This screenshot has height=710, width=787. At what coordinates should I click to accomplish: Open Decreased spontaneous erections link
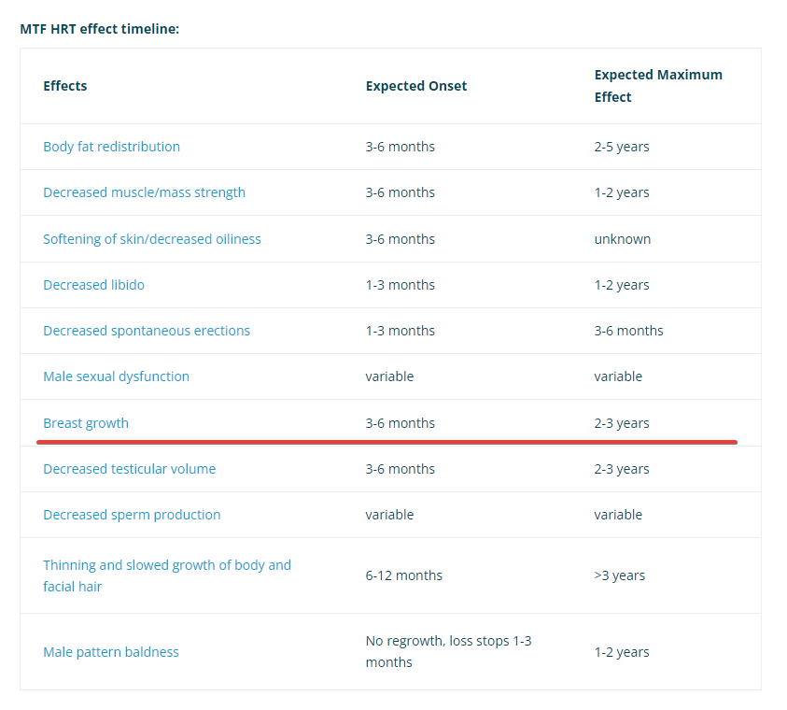(x=147, y=331)
